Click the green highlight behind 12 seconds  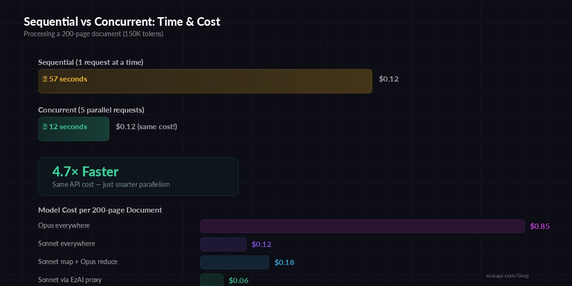73,129
